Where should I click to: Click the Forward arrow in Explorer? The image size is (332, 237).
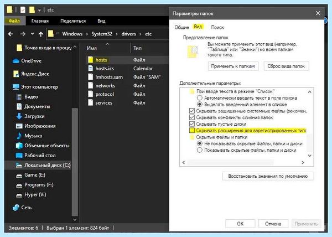pyautogui.click(x=23, y=34)
